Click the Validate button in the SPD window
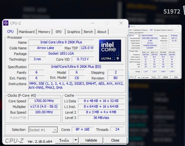The width and height of the screenshot is (185, 146). tap(165, 77)
